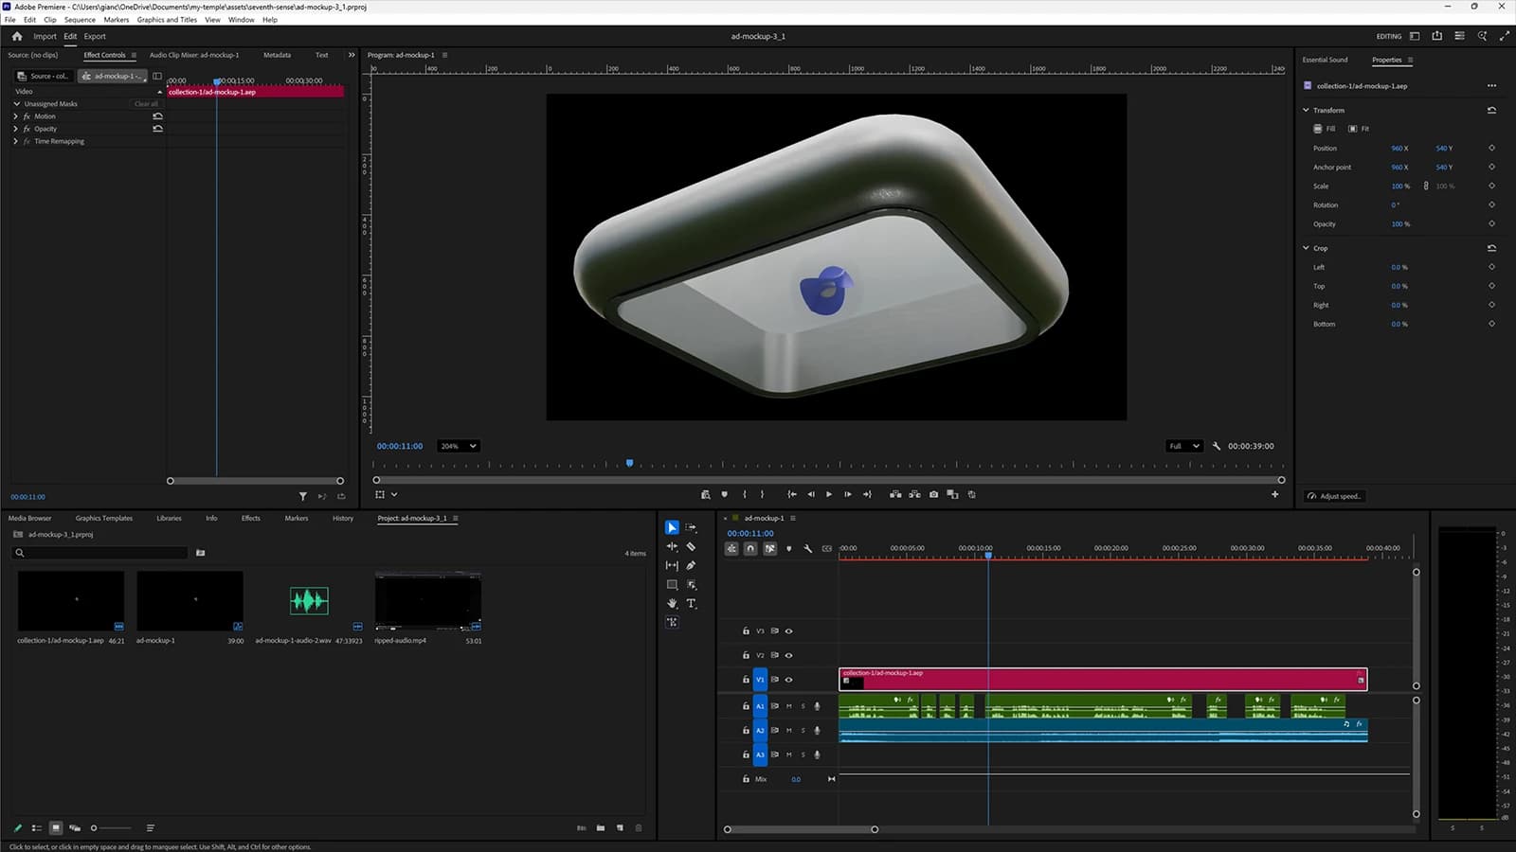The height and width of the screenshot is (852, 1516).
Task: Click the Home icon in the header
Action: [17, 36]
